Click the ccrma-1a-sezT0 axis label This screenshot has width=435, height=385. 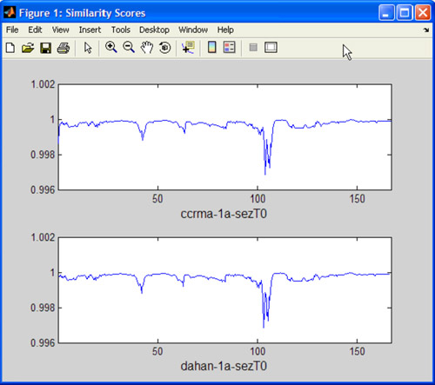pyautogui.click(x=224, y=214)
